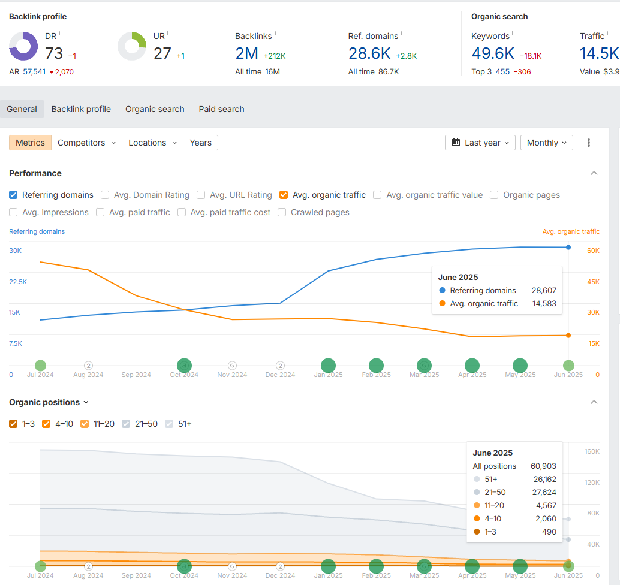Collapse the Performance section chevron
The image size is (620, 585).
pos(594,173)
